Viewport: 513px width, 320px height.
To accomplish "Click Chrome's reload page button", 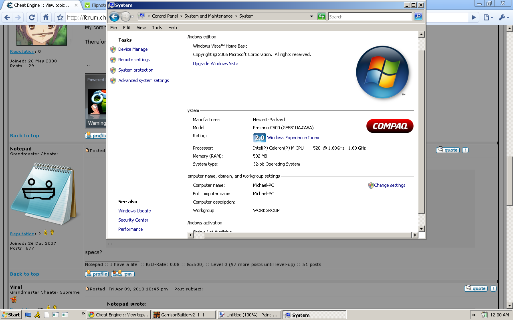I will pyautogui.click(x=32, y=17).
